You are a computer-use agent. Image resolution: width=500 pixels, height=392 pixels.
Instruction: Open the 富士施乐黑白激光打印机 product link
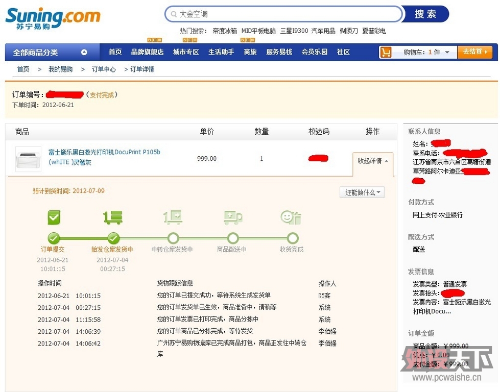tap(104, 157)
